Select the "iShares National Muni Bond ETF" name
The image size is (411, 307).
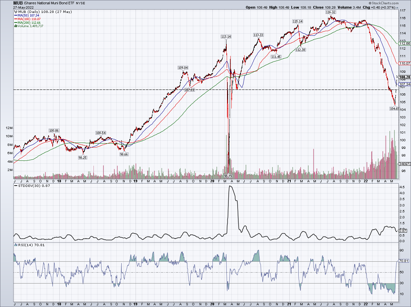(48, 3)
